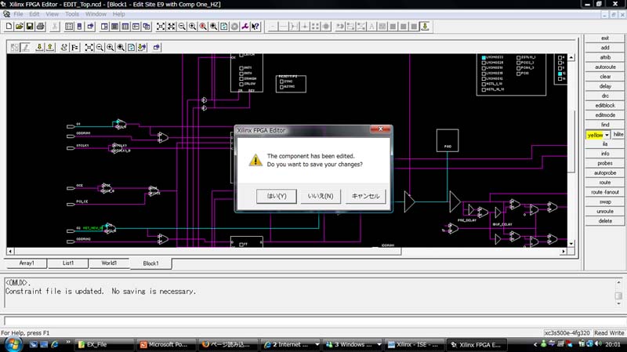Check the SRLOW checkbox
The image size is (627, 352).
(x=241, y=84)
